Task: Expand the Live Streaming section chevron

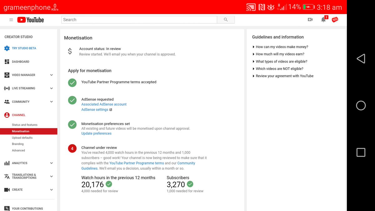Action: (x=52, y=88)
